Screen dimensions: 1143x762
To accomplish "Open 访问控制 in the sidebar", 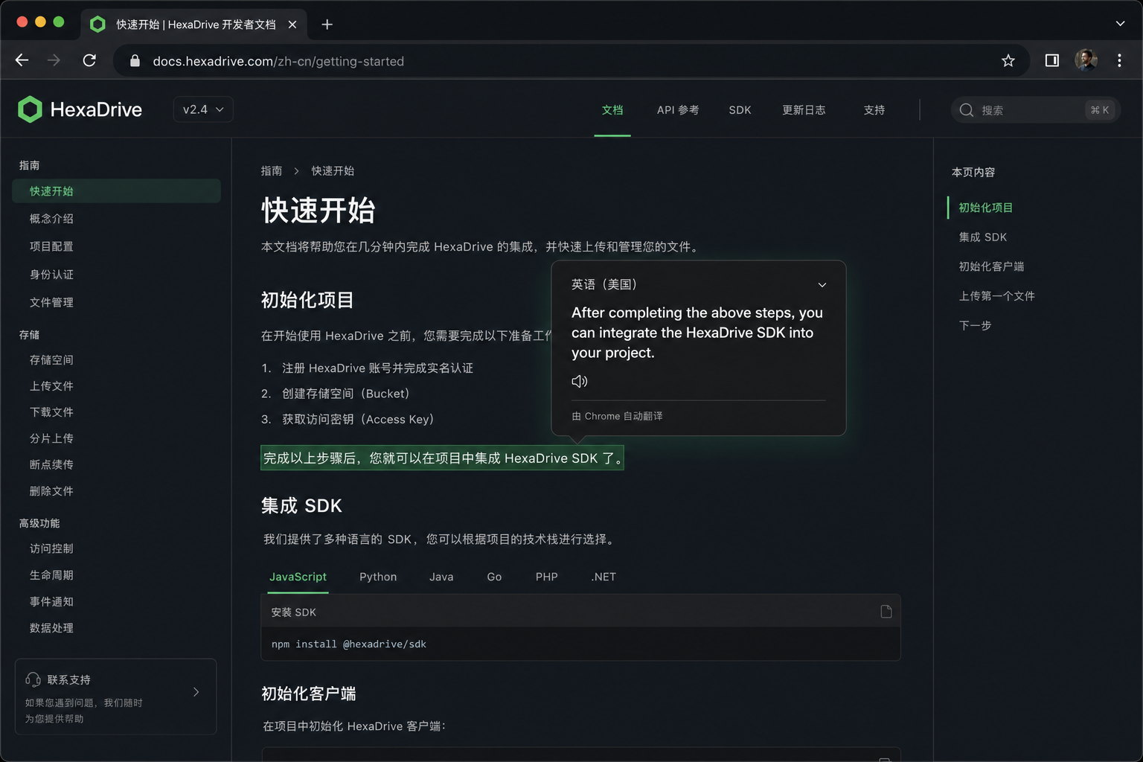I will [x=51, y=548].
